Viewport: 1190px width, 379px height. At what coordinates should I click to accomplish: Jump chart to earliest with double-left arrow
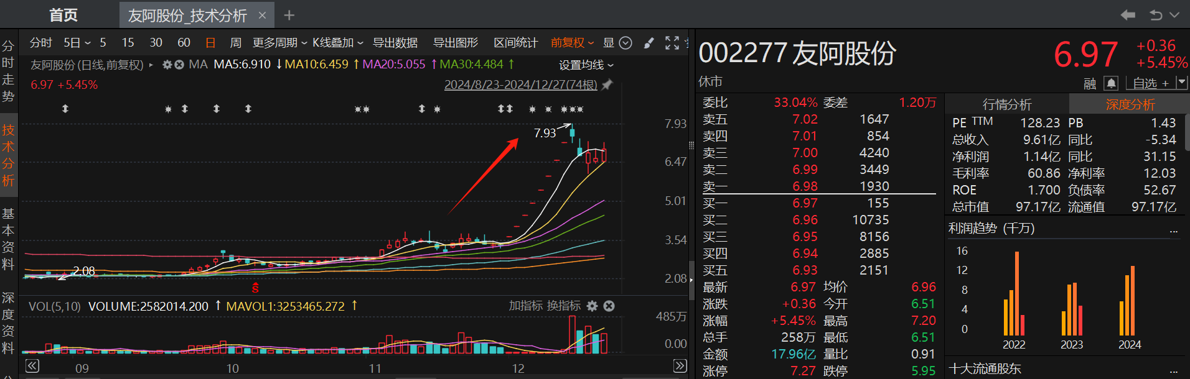pos(32,366)
